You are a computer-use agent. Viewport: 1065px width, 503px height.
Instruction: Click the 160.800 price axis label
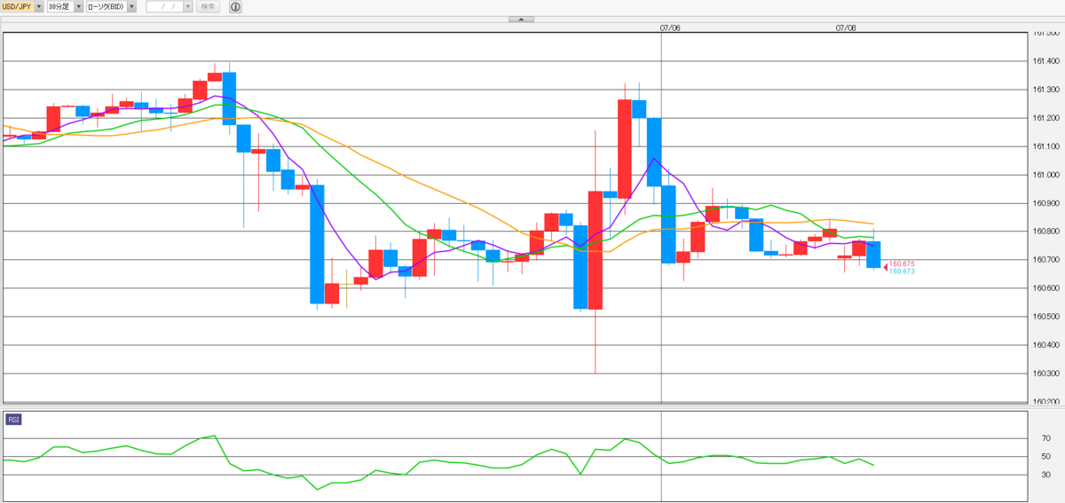1045,232
